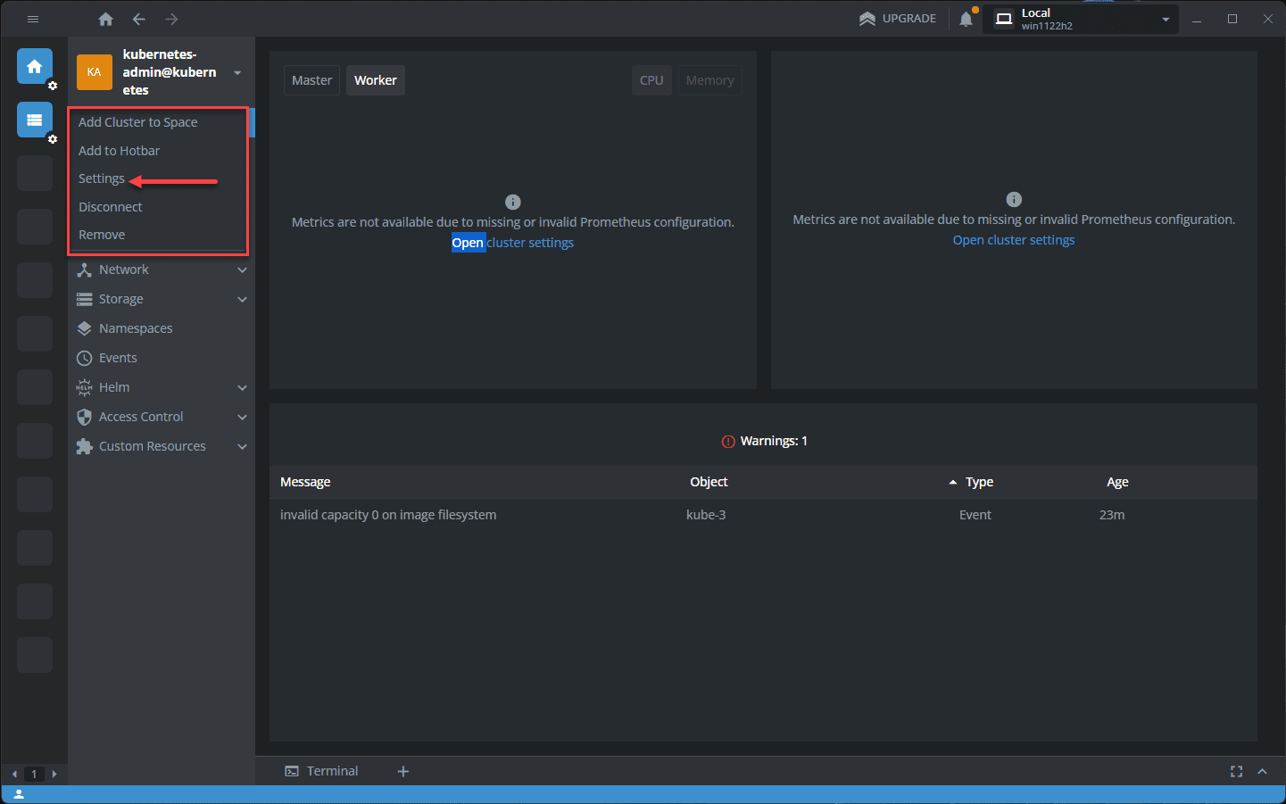Screen dimensions: 1286x804
Task: Open Settings from the cluster menu
Action: [x=102, y=178]
